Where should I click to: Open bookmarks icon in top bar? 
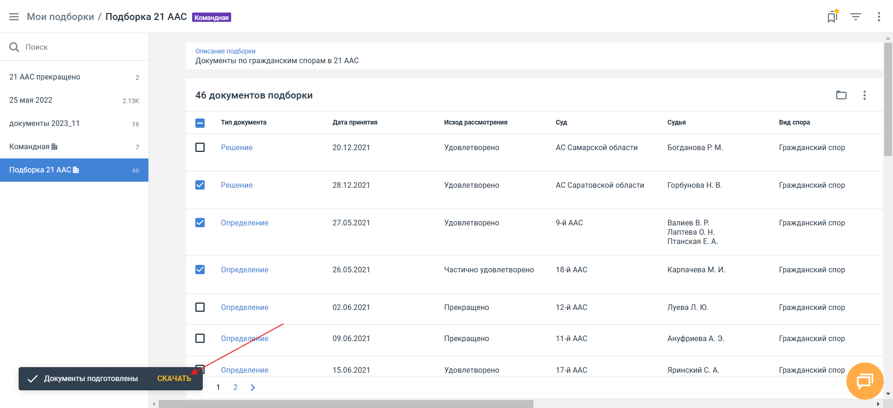pos(833,17)
